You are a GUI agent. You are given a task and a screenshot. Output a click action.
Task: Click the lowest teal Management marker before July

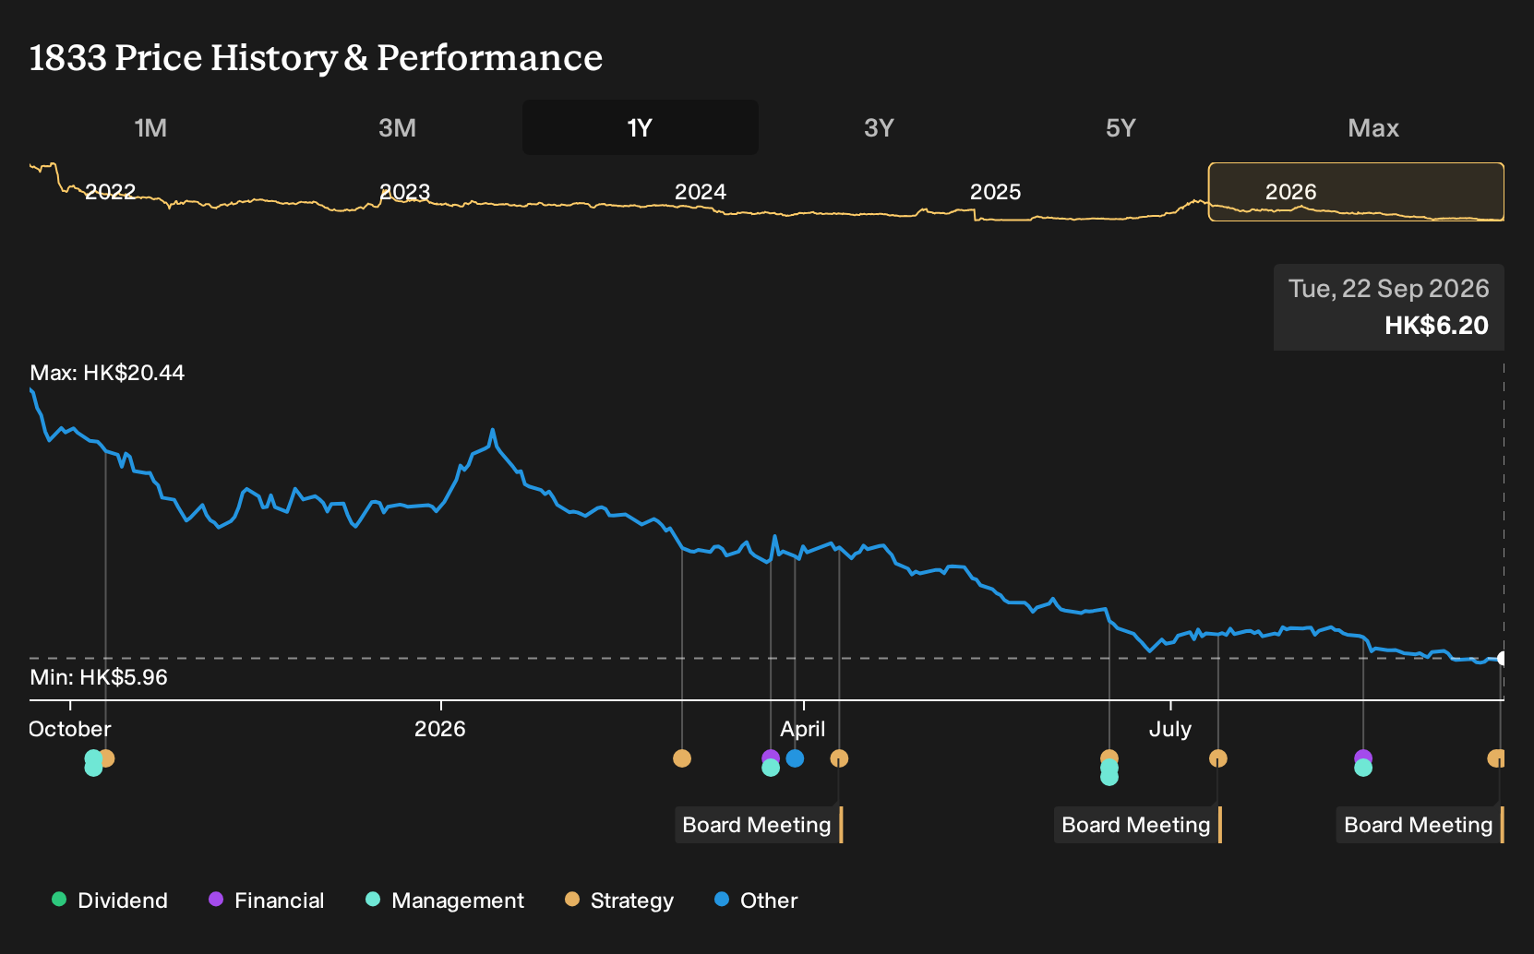[x=1109, y=777]
